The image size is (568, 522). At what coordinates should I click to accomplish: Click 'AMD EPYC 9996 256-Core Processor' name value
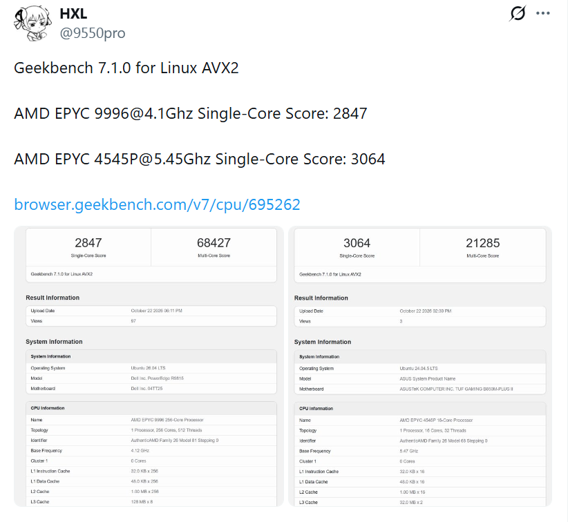(x=167, y=420)
